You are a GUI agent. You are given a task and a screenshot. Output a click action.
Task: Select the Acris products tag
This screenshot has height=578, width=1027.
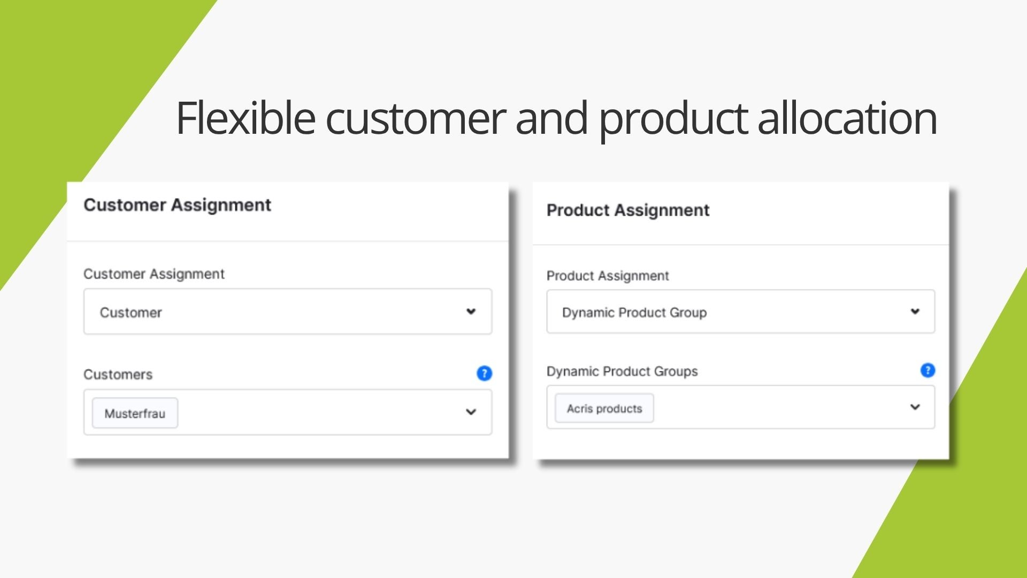(604, 408)
